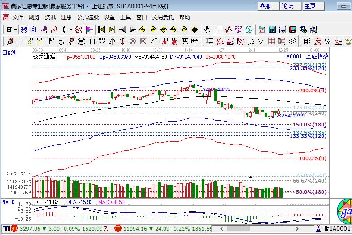Open the calculator tool icon
Image resolution: width=352 pixels, height=235 pixels.
tap(272, 30)
